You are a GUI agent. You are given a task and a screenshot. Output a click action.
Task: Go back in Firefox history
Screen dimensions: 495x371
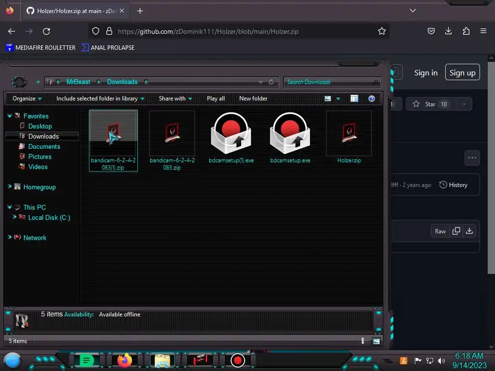pyautogui.click(x=12, y=31)
